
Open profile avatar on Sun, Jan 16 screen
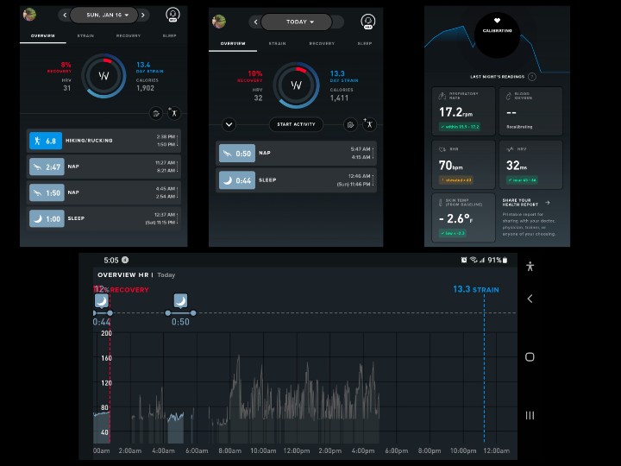(x=29, y=15)
